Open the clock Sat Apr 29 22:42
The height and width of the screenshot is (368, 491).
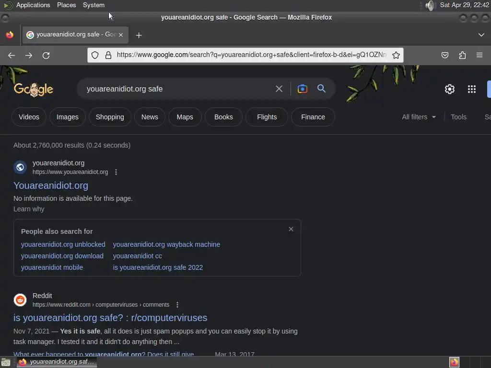click(464, 5)
